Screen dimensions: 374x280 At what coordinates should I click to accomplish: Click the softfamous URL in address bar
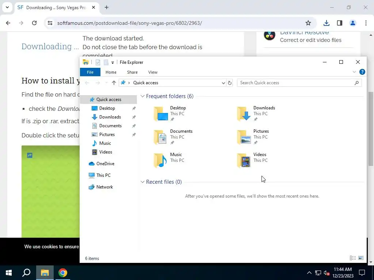coord(130,23)
